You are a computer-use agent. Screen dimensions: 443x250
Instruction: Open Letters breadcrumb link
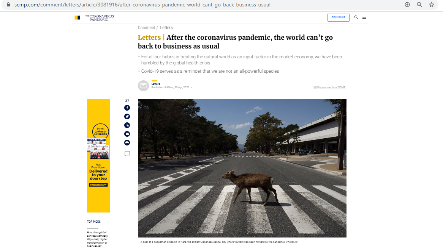[166, 28]
